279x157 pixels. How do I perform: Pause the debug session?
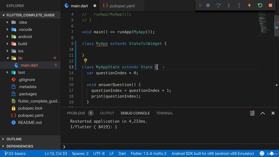208,6
